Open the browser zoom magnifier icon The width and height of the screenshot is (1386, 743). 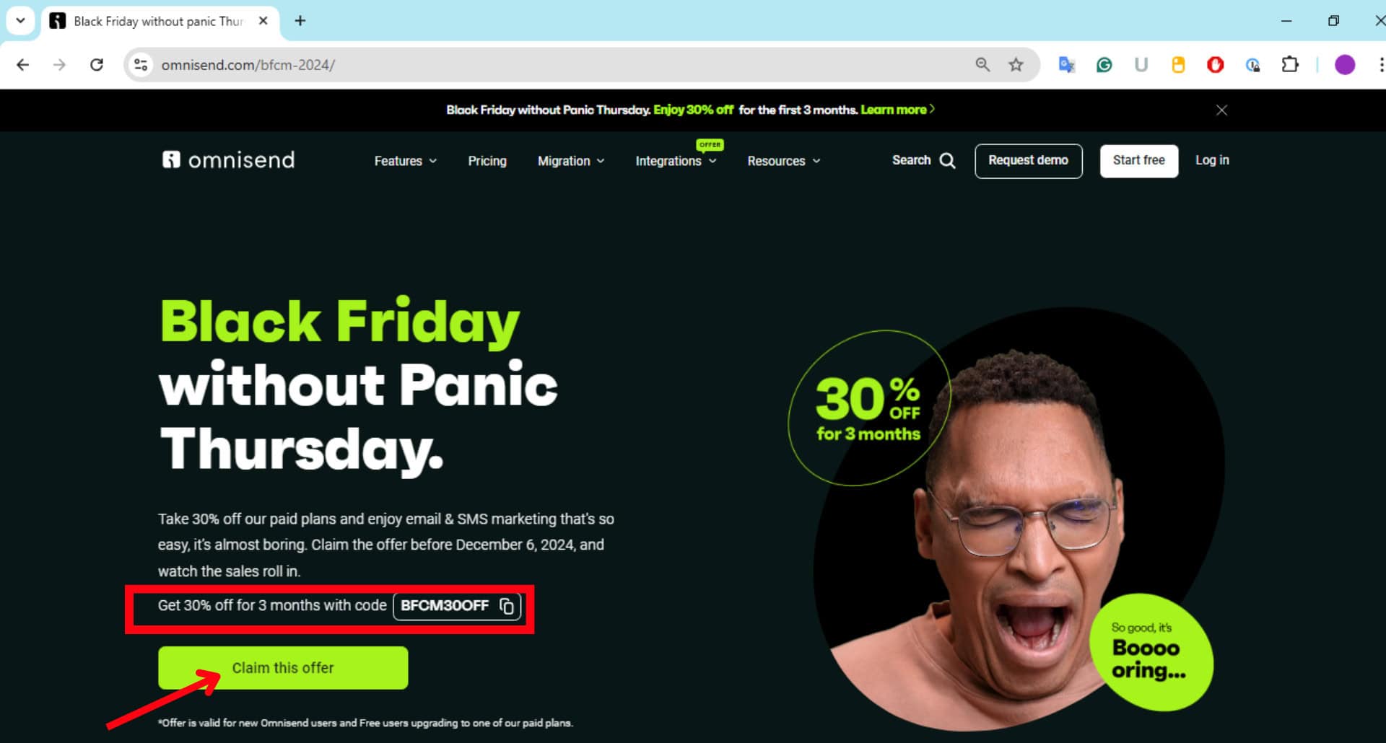982,65
